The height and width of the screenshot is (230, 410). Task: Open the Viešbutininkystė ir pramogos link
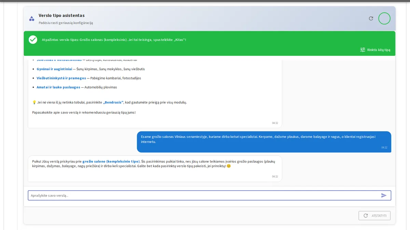coord(61,78)
